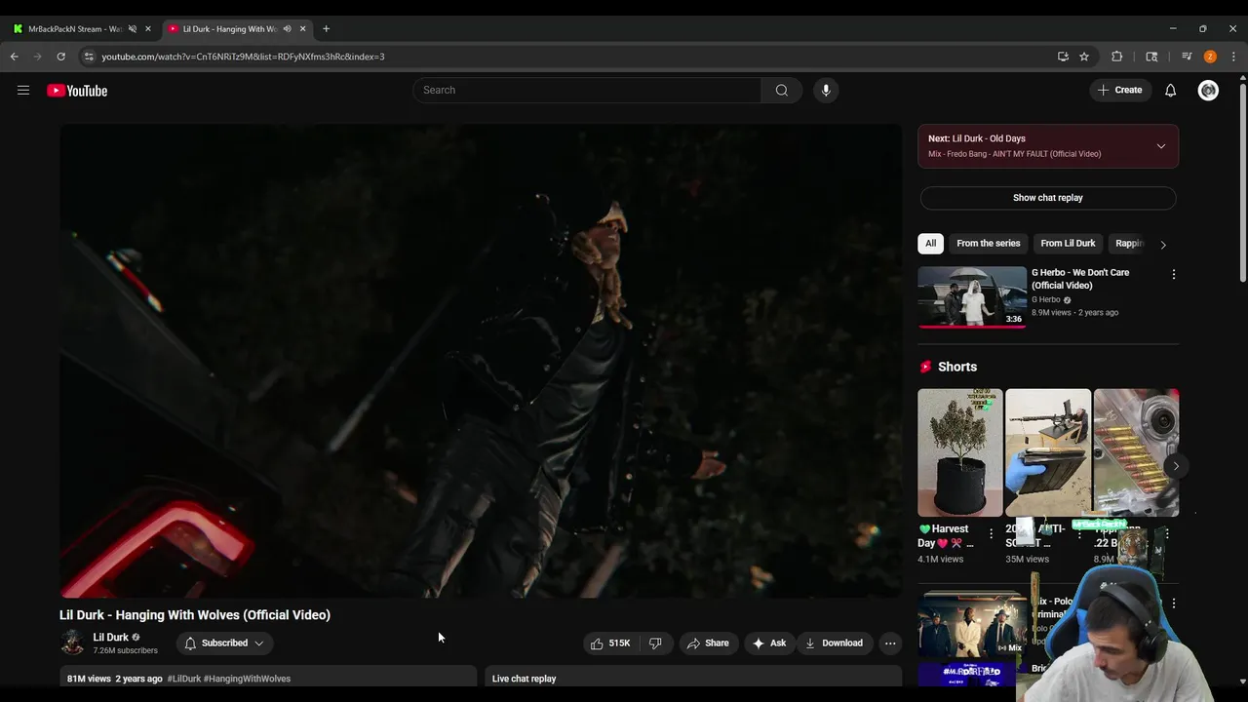The height and width of the screenshot is (702, 1248).
Task: Select the All filter chip
Action: (930, 243)
